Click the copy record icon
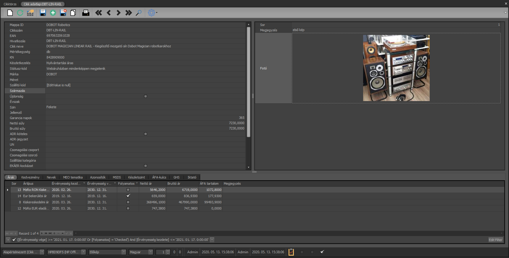The height and width of the screenshot is (258, 509). click(73, 13)
